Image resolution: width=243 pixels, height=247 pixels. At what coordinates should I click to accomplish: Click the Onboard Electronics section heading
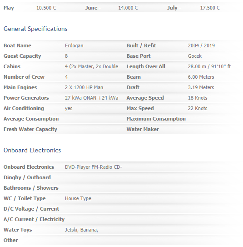32,151
